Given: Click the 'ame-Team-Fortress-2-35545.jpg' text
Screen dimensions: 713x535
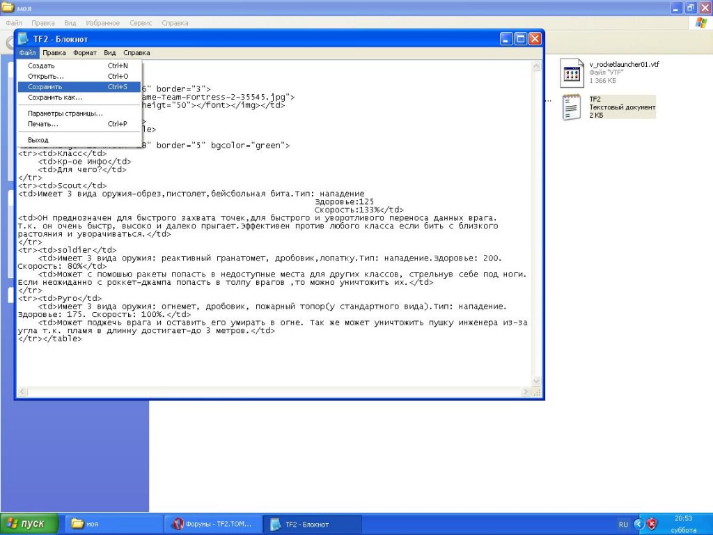Looking at the screenshot, I should pyautogui.click(x=216, y=97).
